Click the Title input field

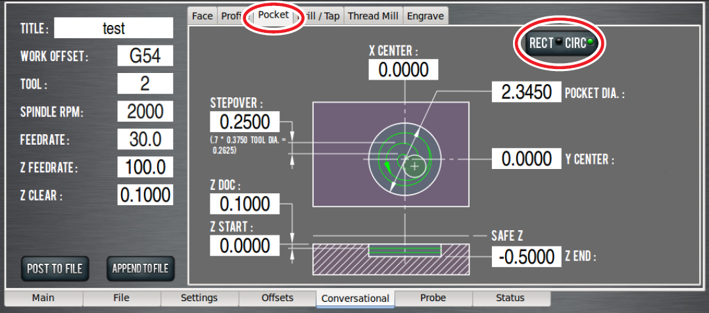[113, 28]
